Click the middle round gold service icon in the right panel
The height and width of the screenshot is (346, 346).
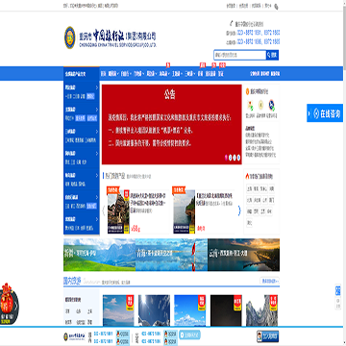point(260,105)
